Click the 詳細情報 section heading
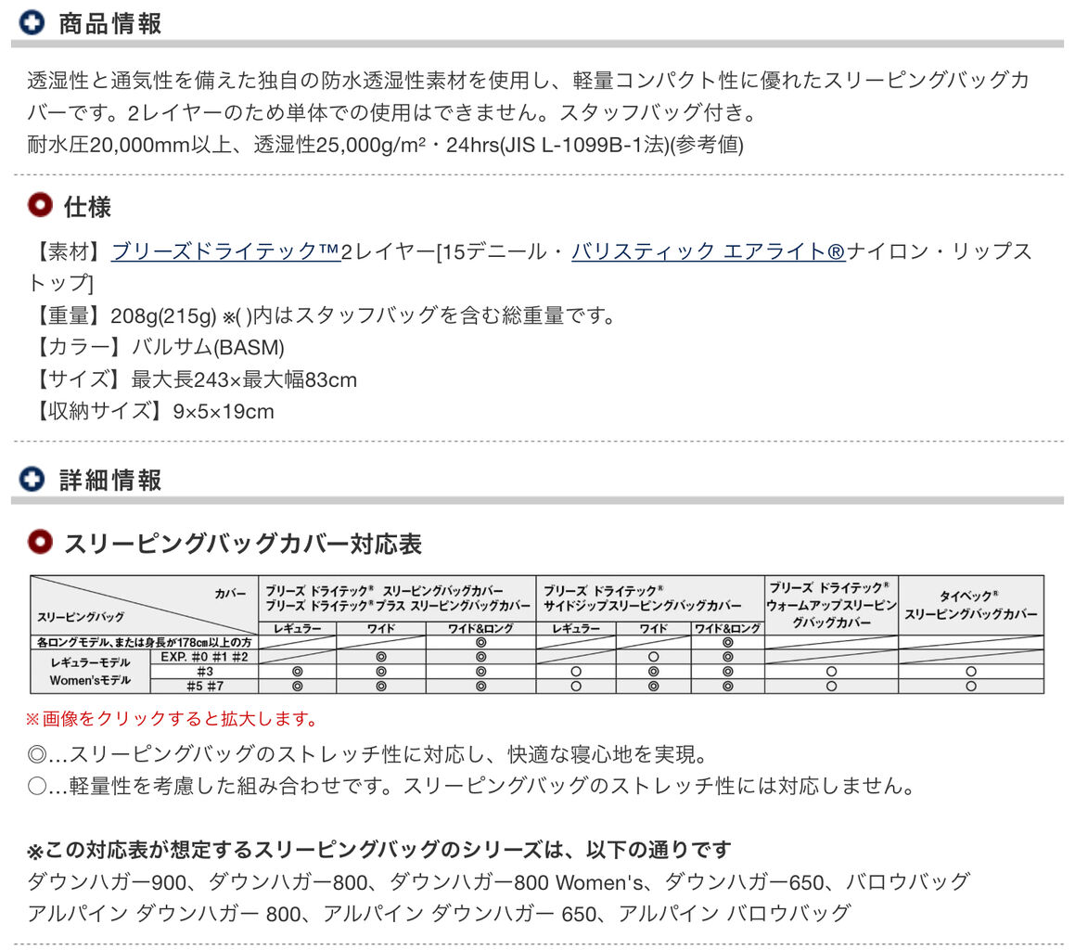The height and width of the screenshot is (950, 1075). 109,480
